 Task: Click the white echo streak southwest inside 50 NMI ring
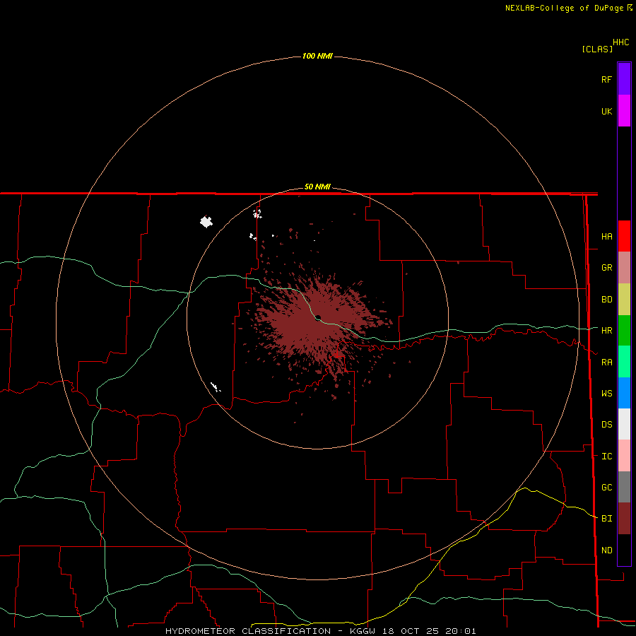click(216, 387)
